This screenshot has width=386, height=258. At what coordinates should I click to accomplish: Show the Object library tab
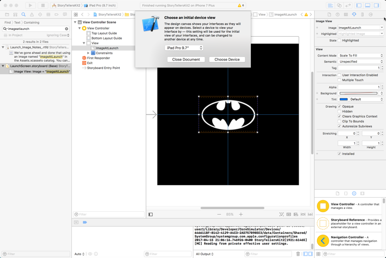[354, 193]
